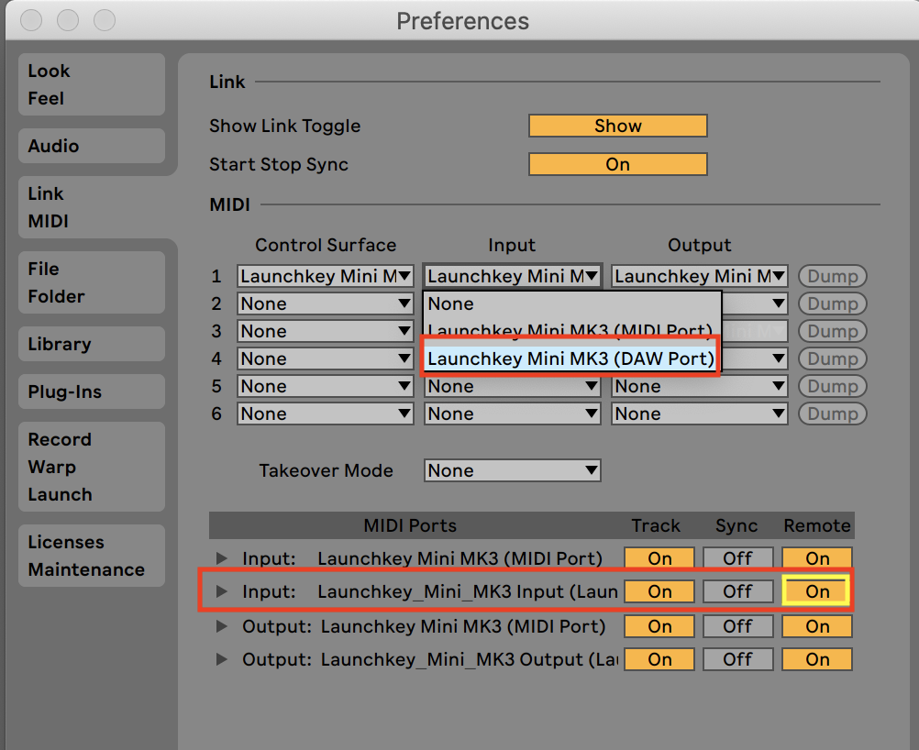Open Control Surface dropdown in row 2
919x750 pixels.
(326, 303)
